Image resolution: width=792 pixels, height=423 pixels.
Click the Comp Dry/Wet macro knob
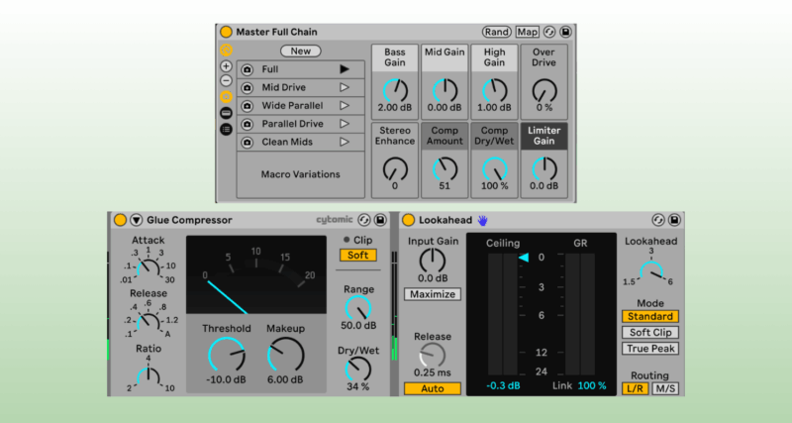point(494,168)
